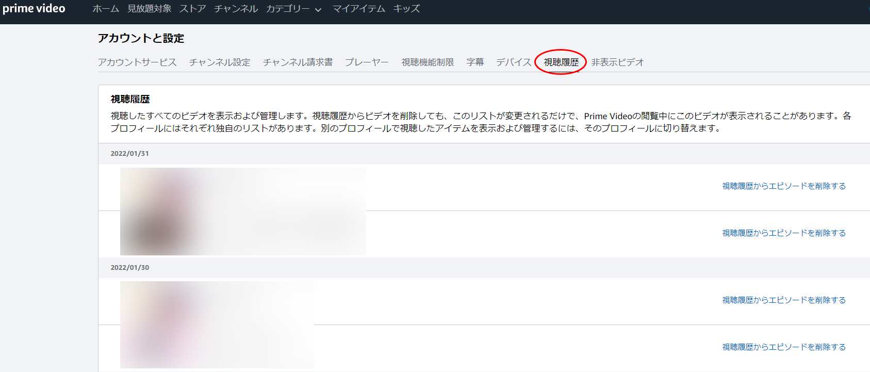The height and width of the screenshot is (372, 870).
Task: Switch to the 字幕 tab
Action: pyautogui.click(x=475, y=62)
